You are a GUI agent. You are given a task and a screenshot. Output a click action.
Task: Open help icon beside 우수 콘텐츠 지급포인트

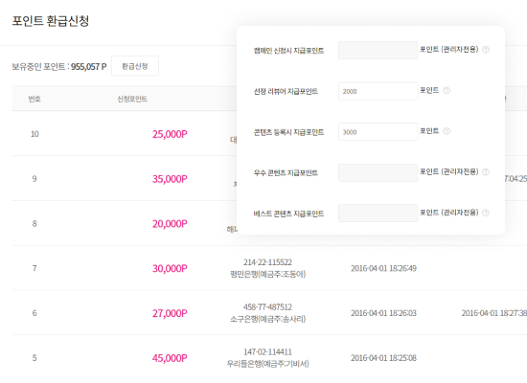486,172
